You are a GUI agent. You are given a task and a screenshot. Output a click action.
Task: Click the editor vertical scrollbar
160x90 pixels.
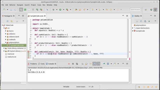[x=128, y=38]
